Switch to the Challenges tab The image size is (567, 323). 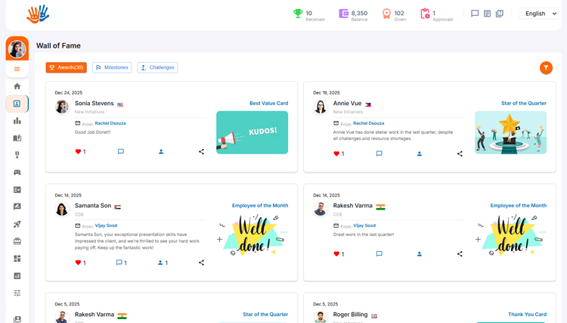(157, 67)
